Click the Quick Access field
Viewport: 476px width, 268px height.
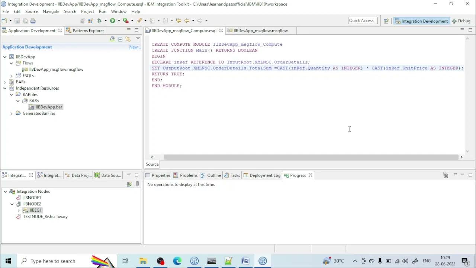point(363,20)
